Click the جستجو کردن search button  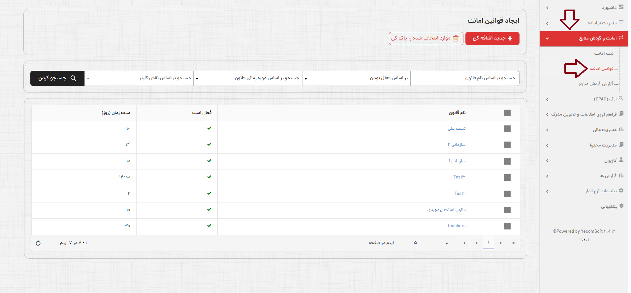pyautogui.click(x=57, y=78)
